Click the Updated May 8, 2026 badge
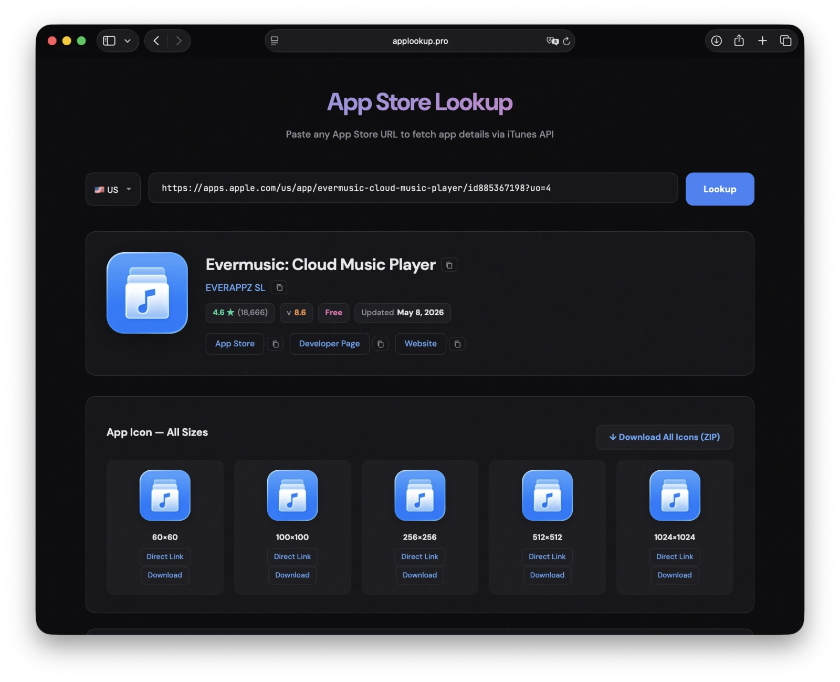The height and width of the screenshot is (682, 840). pos(403,313)
